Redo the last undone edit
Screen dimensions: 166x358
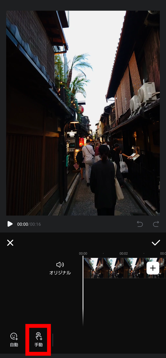coord(156,224)
